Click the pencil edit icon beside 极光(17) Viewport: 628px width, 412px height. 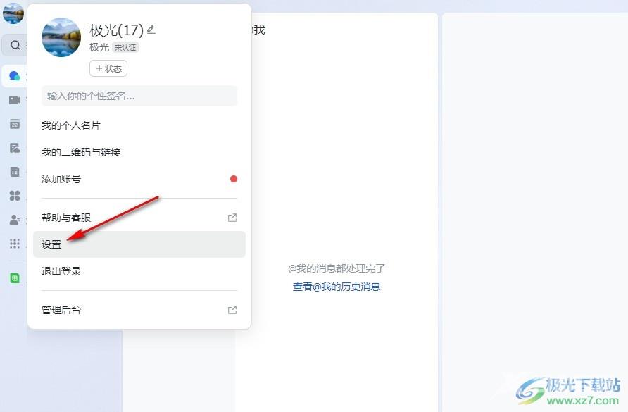[151, 30]
